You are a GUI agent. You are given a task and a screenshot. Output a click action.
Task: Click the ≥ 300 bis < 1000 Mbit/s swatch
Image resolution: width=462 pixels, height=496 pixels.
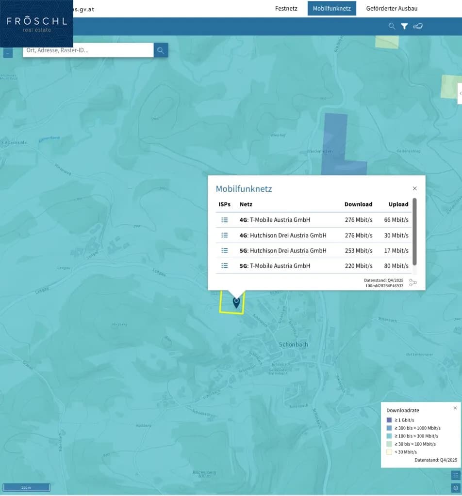click(389, 428)
